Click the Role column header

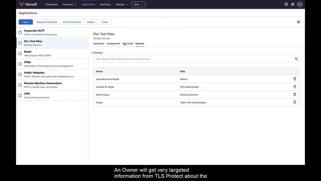point(183,71)
